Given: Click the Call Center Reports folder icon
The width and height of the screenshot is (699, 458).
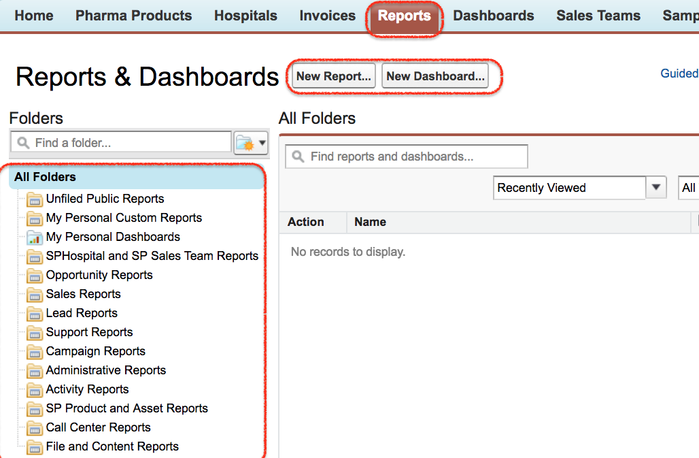Looking at the screenshot, I should pyautogui.click(x=34, y=428).
